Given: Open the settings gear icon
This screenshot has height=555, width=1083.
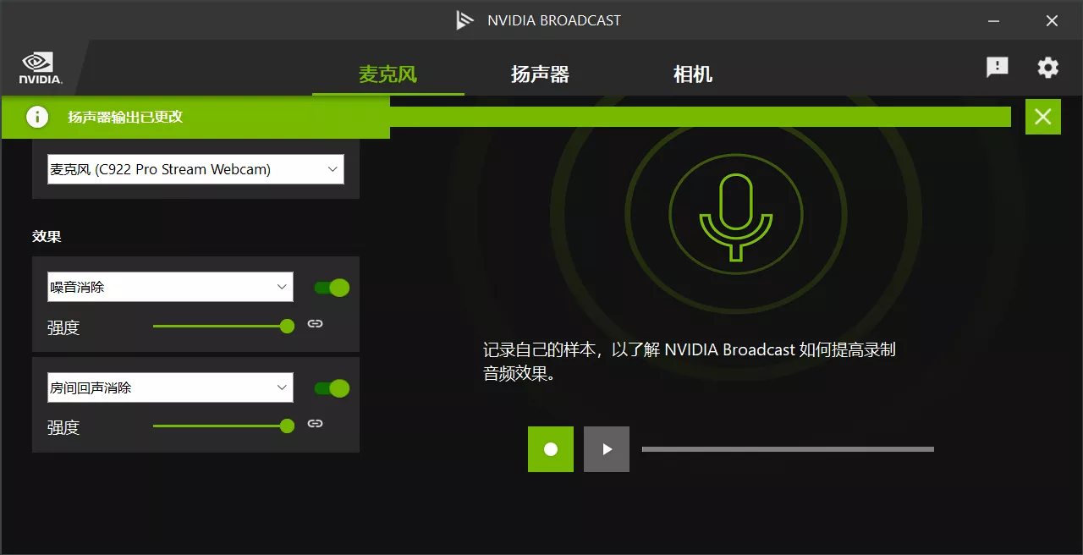Looking at the screenshot, I should point(1047,68).
